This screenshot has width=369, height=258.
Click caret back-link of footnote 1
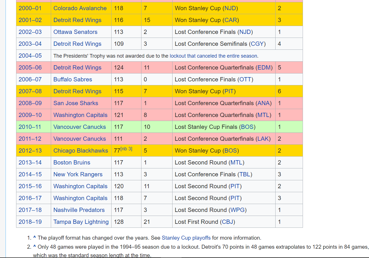34,238
